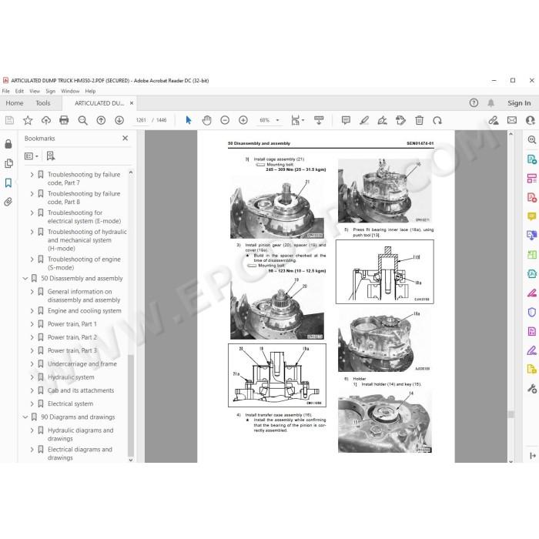Click the document vertical scrollbar thumb
The image size is (539, 539).
tap(511, 414)
